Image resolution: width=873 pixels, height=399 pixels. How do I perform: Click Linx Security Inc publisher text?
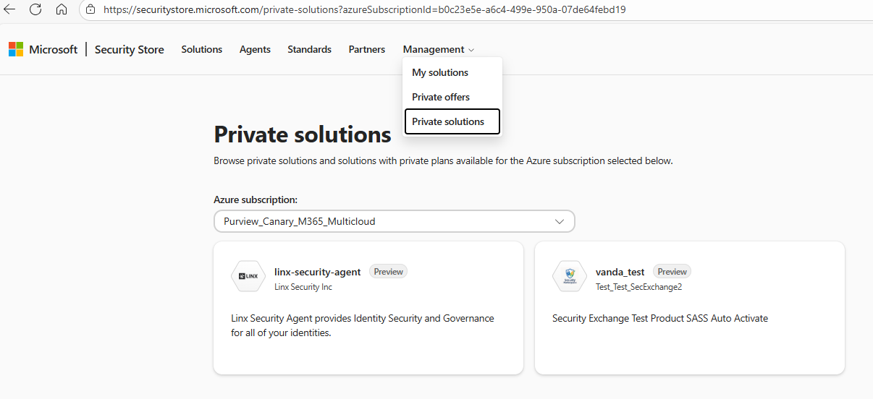[303, 287]
